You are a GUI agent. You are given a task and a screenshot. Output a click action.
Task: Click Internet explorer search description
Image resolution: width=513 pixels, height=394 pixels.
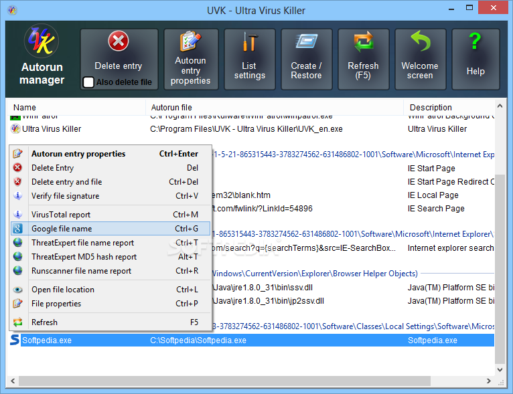[451, 248]
